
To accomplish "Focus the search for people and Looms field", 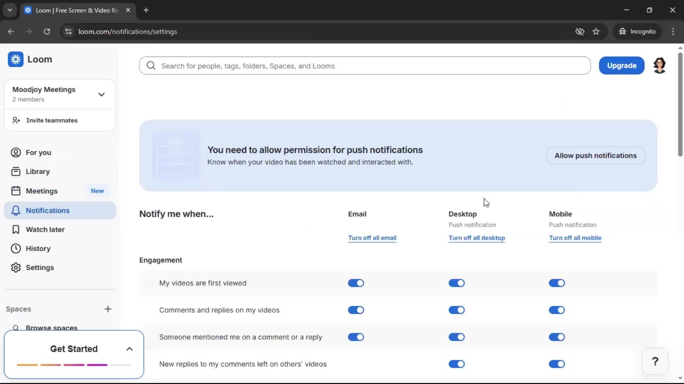I will point(365,66).
